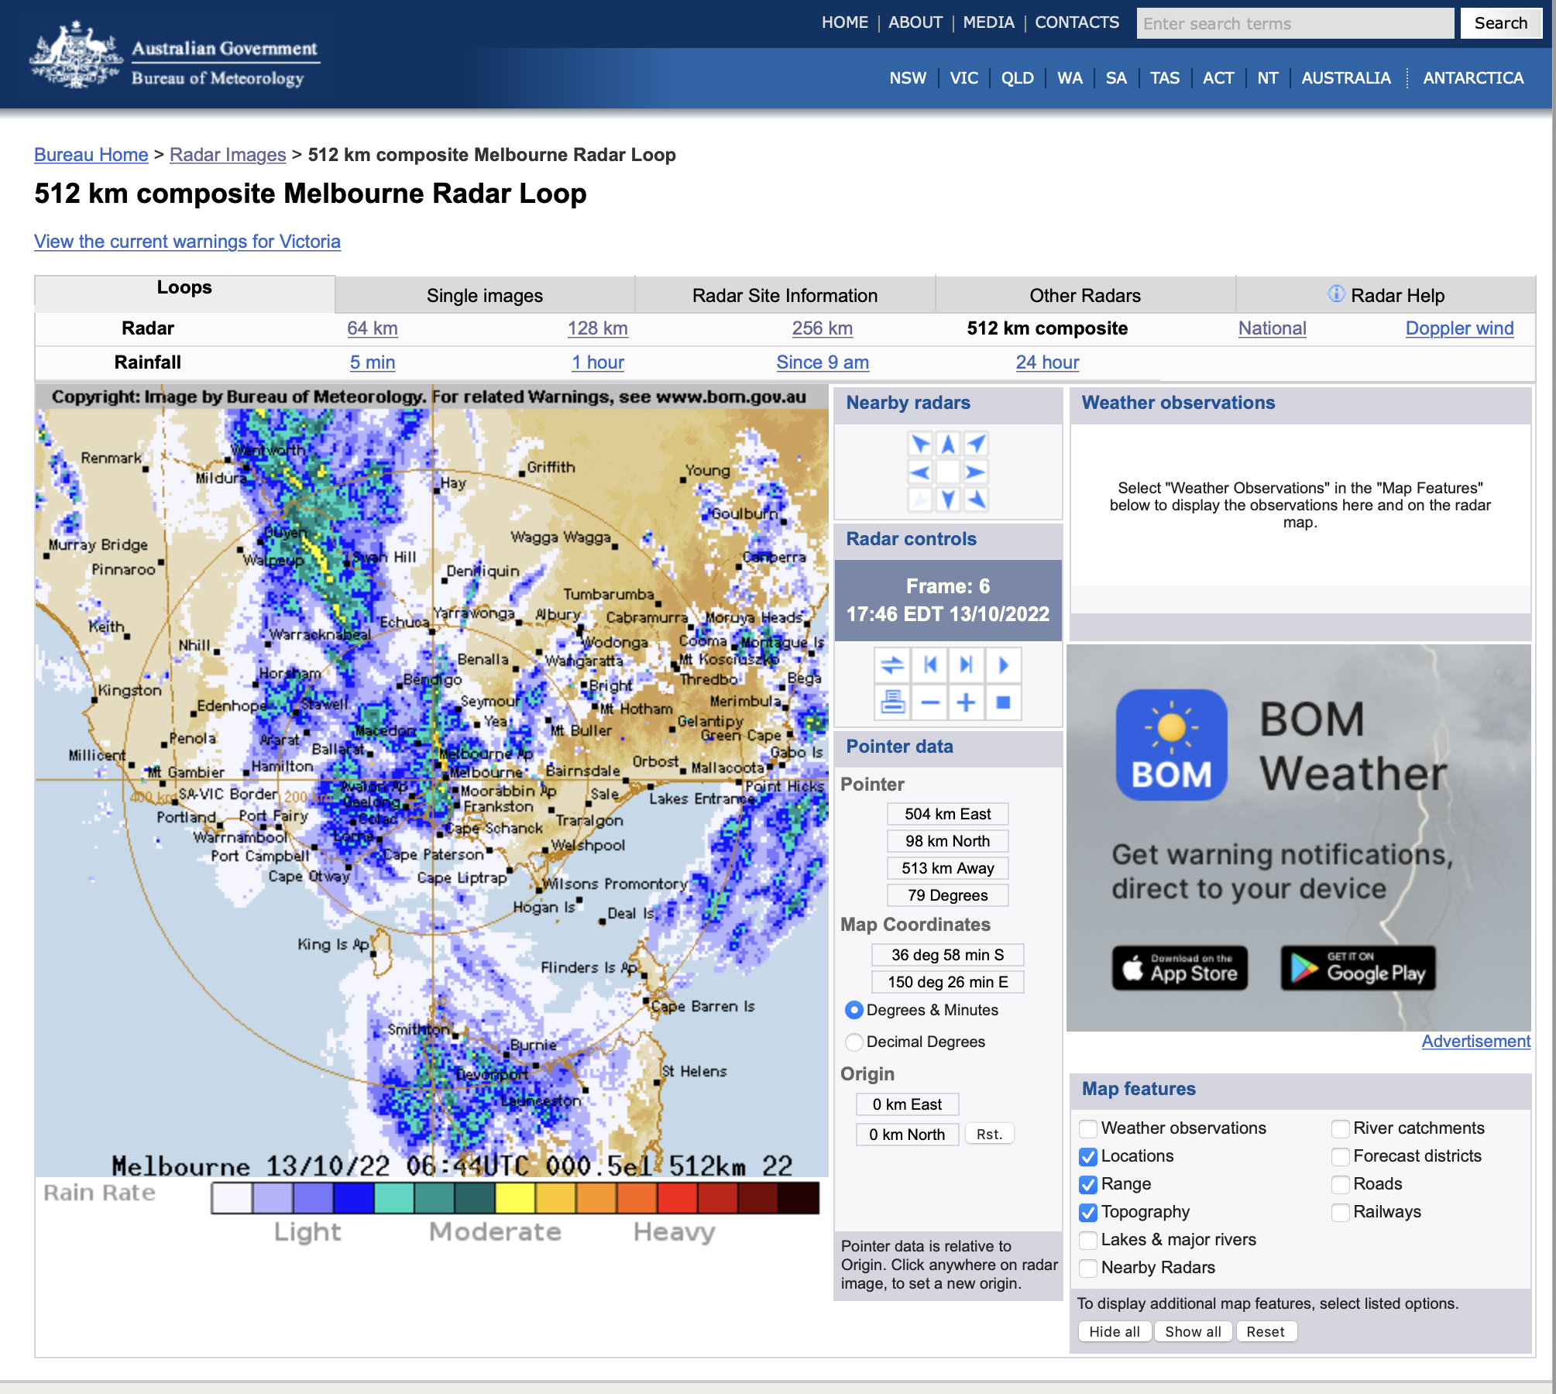Click the north nearby radar arrow
This screenshot has width=1556, height=1394.
(x=948, y=444)
